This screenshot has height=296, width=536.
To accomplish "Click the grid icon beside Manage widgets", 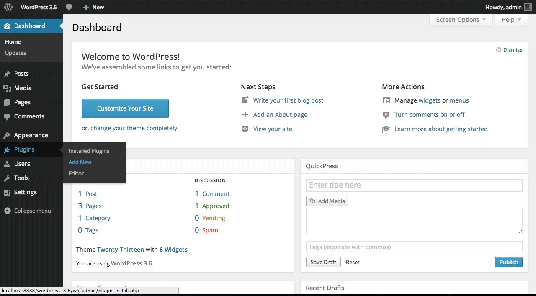I will click(x=386, y=100).
